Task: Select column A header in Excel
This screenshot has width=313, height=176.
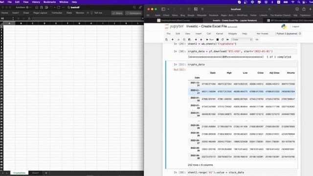Action: pyautogui.click(x=9, y=23)
